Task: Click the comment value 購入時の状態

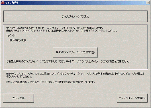Action: 18,40
